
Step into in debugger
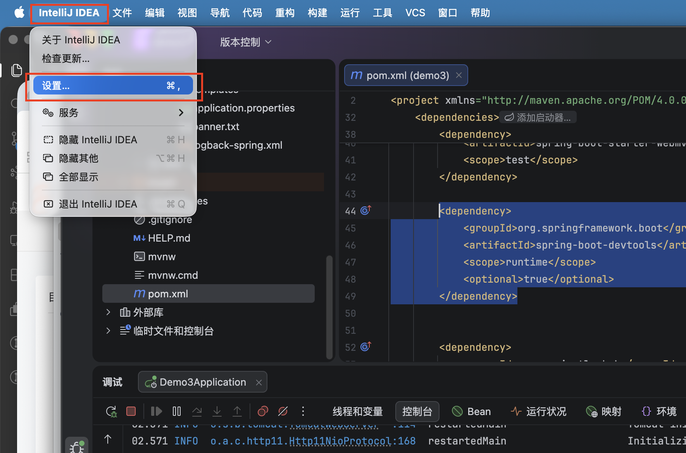pyautogui.click(x=217, y=411)
